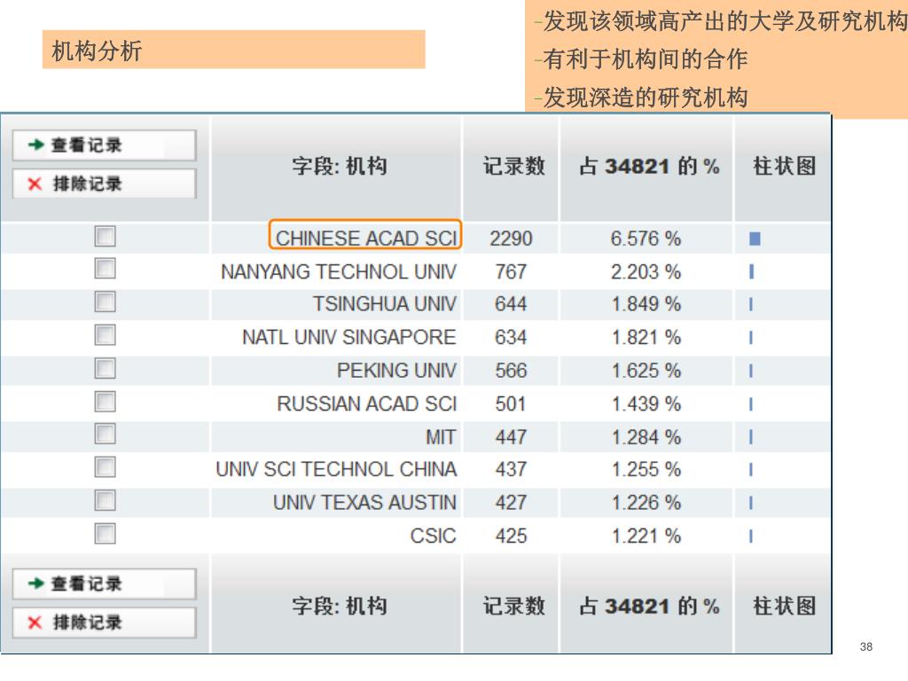The image size is (908, 681).
Task: Click record count 447
Action: [511, 436]
